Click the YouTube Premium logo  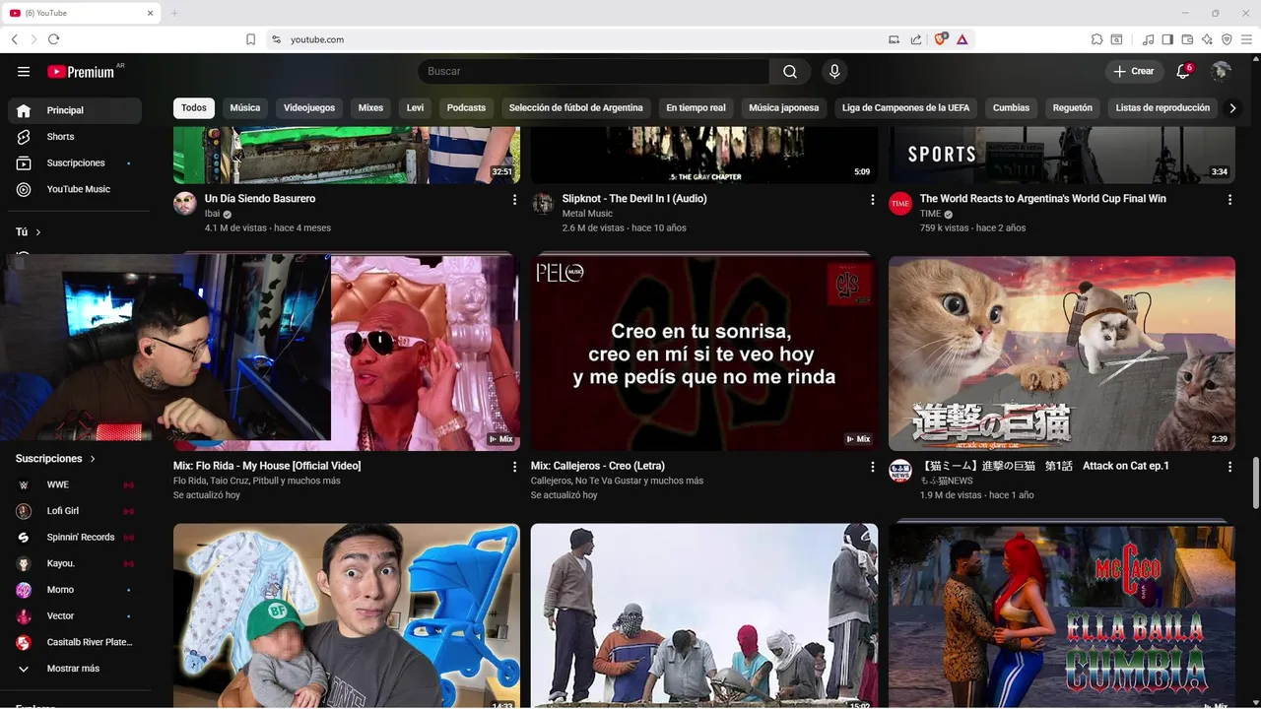tap(81, 72)
